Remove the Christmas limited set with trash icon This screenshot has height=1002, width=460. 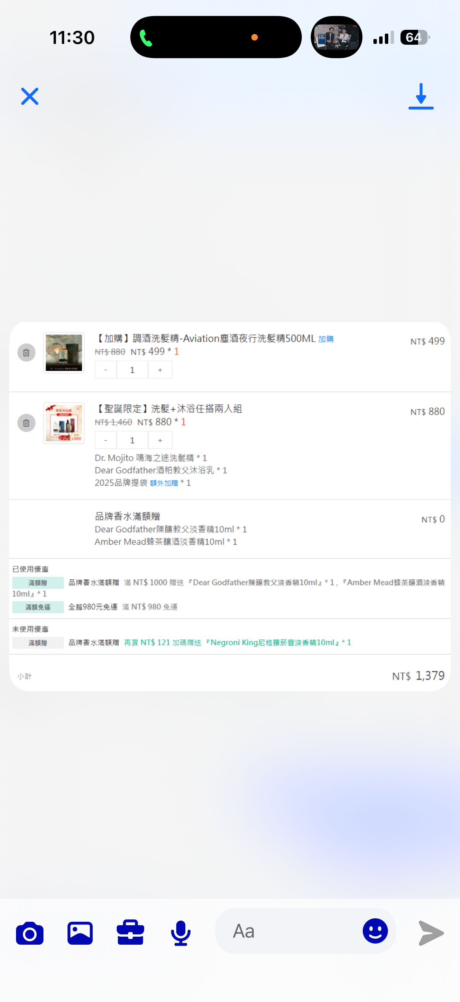tap(26, 423)
